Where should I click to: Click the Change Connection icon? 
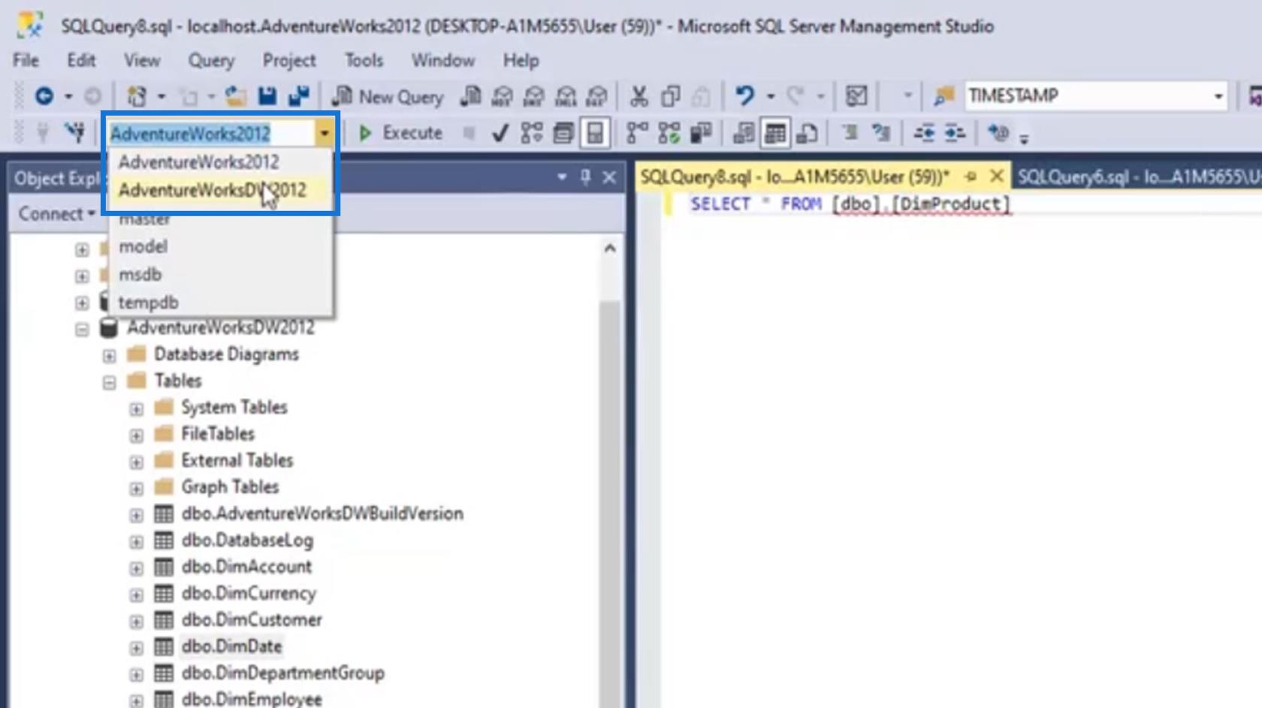[x=74, y=133]
